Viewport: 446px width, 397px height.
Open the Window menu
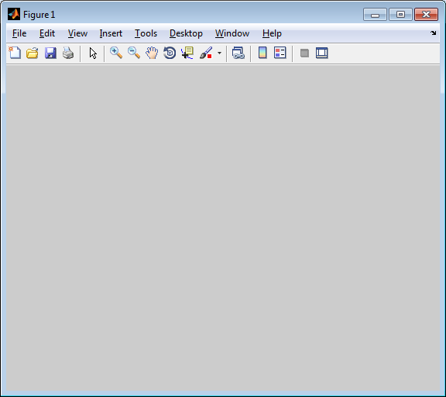click(x=232, y=33)
